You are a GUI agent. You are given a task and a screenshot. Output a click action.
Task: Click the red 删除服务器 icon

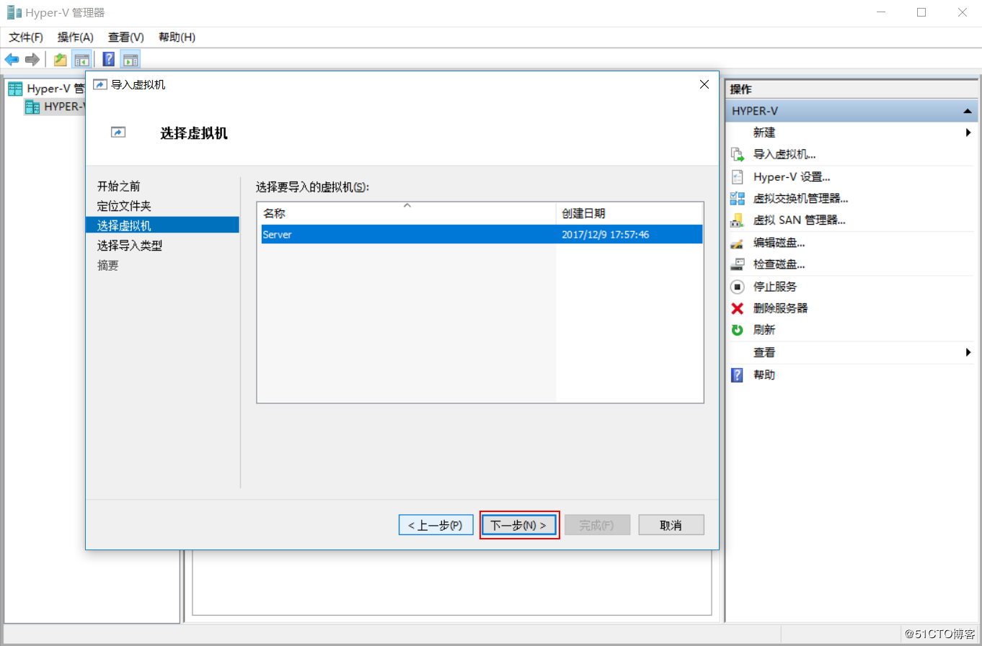click(738, 308)
